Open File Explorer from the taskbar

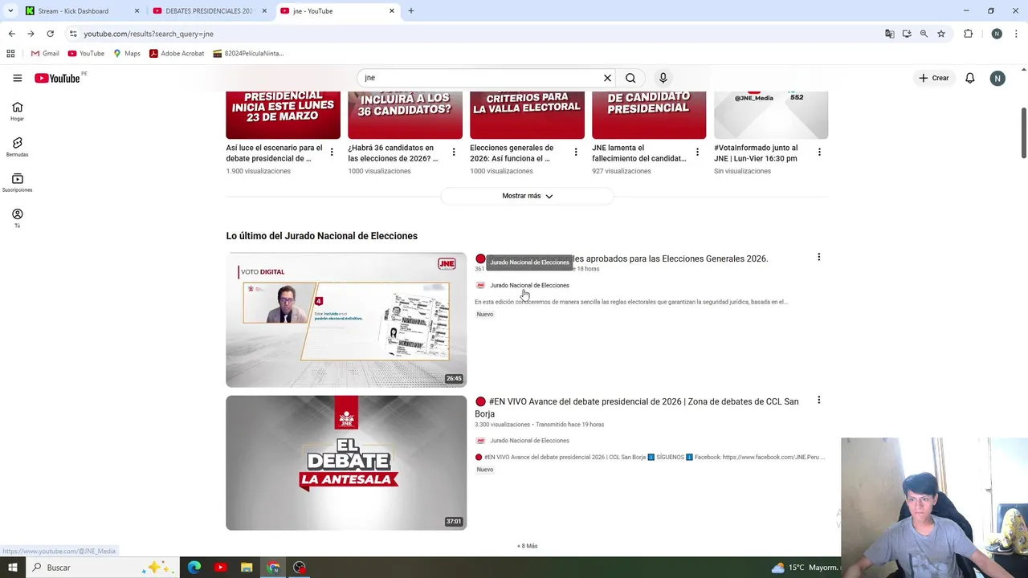pyautogui.click(x=247, y=568)
